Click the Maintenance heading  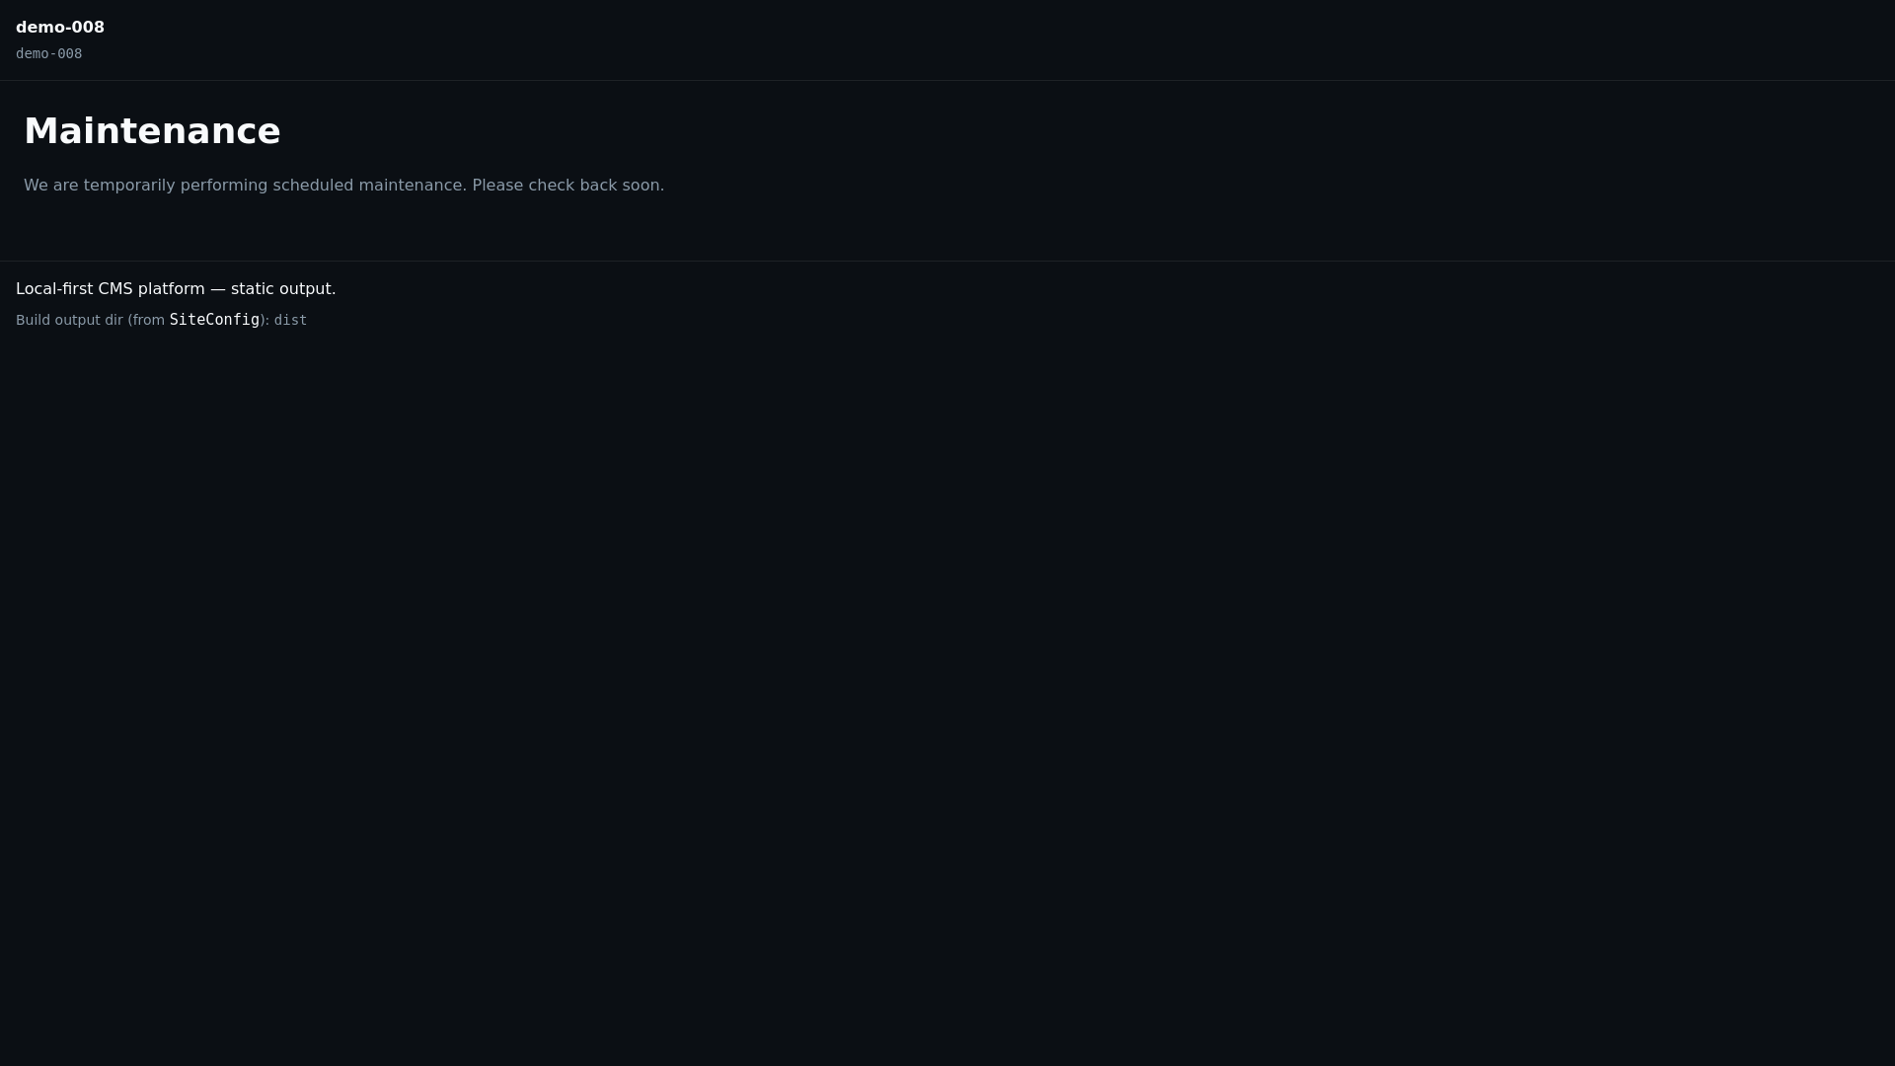click(x=152, y=131)
